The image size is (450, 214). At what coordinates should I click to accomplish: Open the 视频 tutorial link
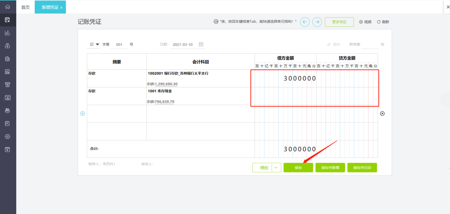(365, 22)
